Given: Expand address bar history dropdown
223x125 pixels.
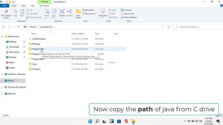Looking at the screenshot, I should pos(163,27).
